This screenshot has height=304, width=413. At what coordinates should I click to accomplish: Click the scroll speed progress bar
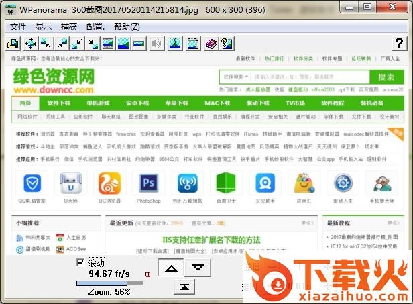tap(110, 283)
